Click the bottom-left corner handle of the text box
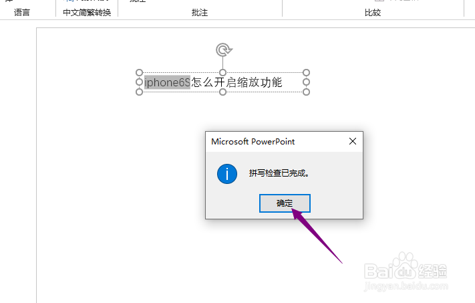The image size is (475, 303). click(139, 92)
